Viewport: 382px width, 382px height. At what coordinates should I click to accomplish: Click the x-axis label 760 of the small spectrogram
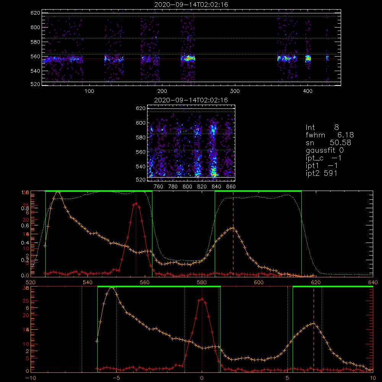click(159, 187)
